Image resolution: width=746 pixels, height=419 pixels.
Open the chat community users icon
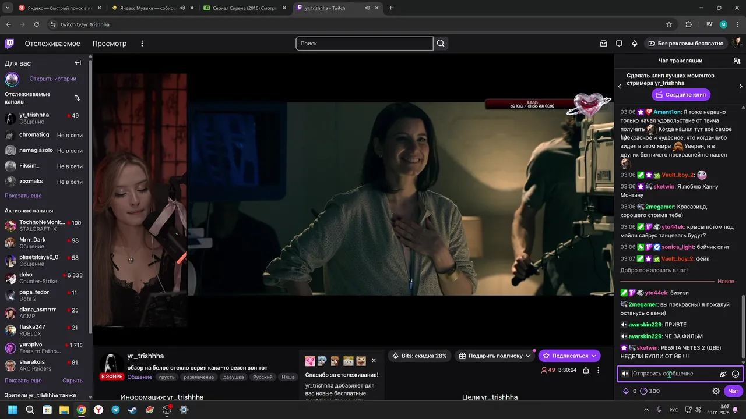tap(737, 61)
